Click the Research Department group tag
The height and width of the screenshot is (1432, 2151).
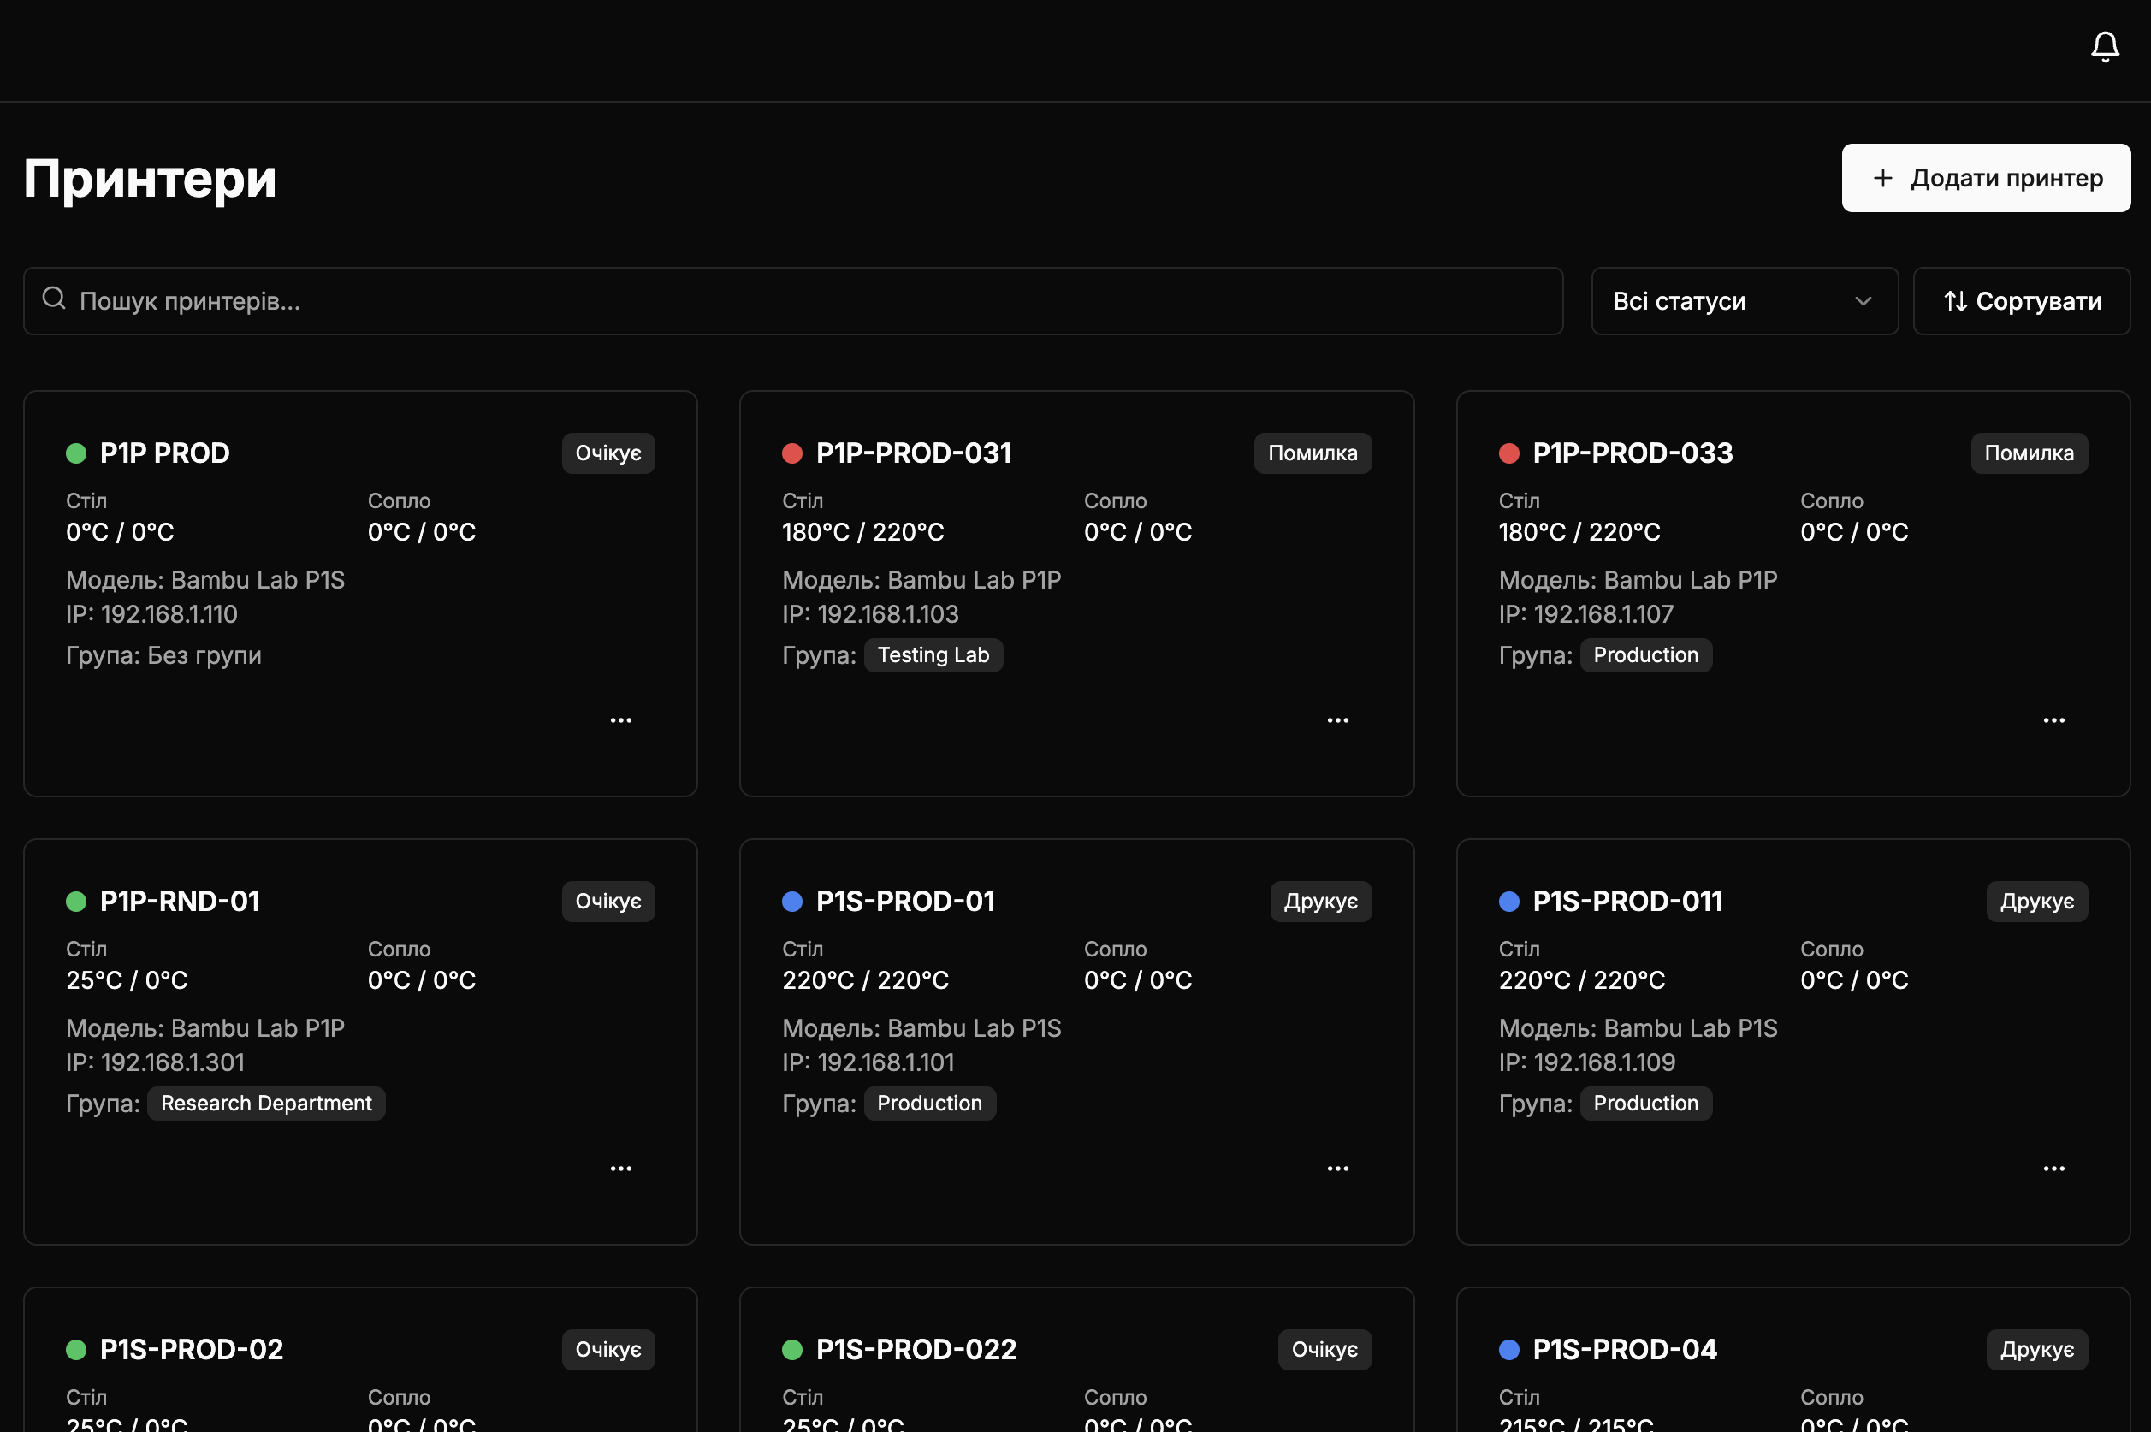coord(266,1104)
